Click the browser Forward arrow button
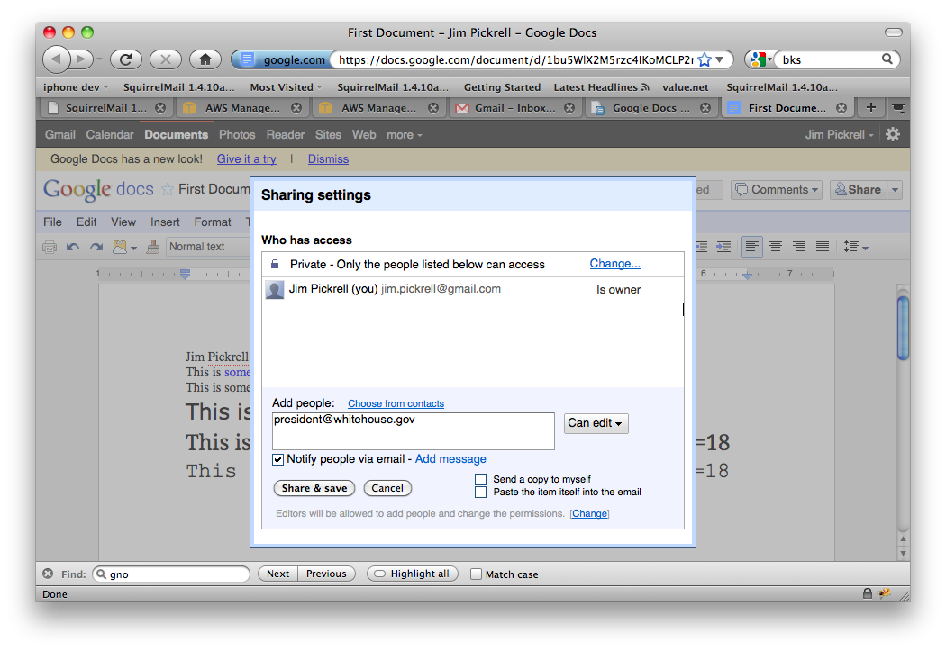 point(81,59)
